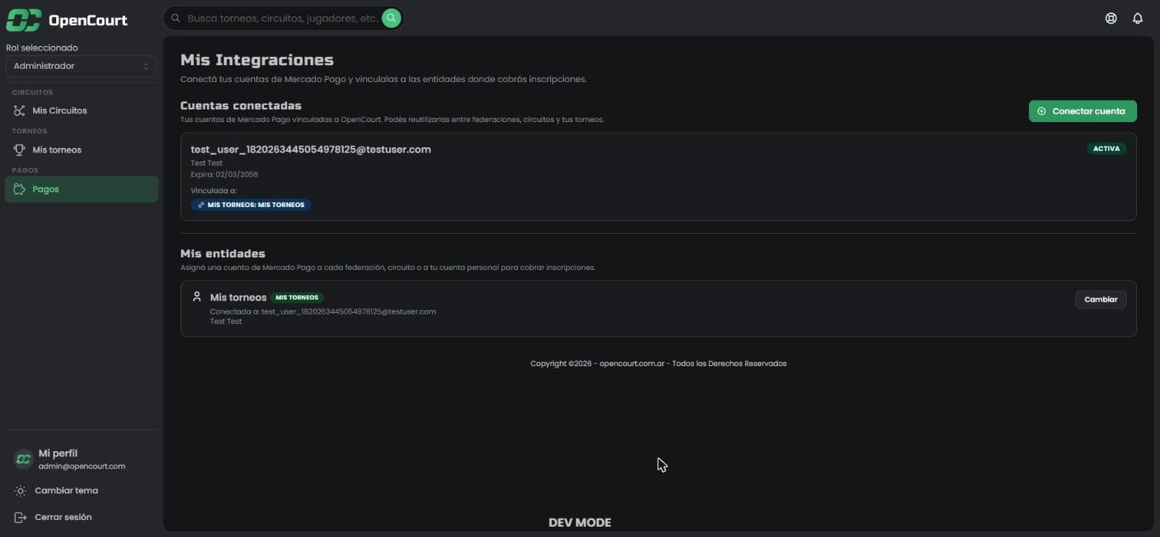Click the OpenCourt logo icon

23,20
